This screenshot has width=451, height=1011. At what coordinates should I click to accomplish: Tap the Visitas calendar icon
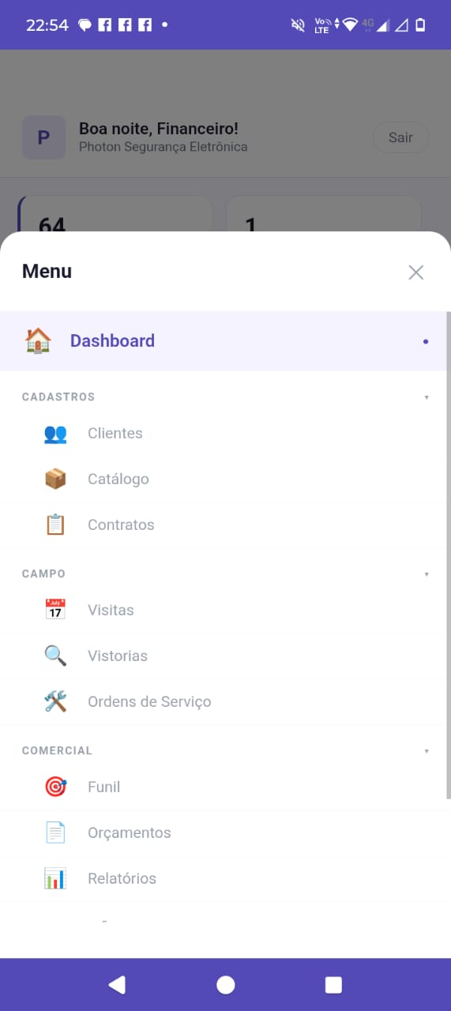click(x=55, y=610)
